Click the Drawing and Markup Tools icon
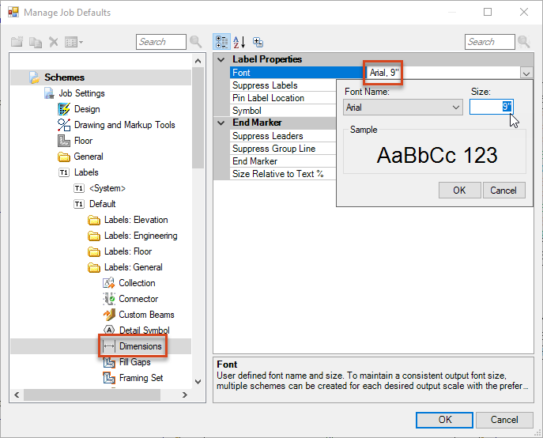543x438 pixels. tap(64, 125)
